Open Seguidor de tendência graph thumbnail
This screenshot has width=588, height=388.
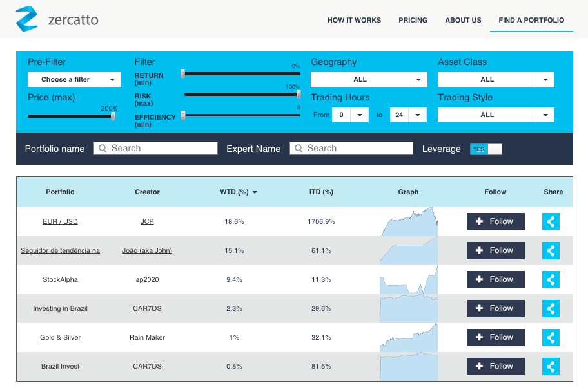(x=409, y=250)
